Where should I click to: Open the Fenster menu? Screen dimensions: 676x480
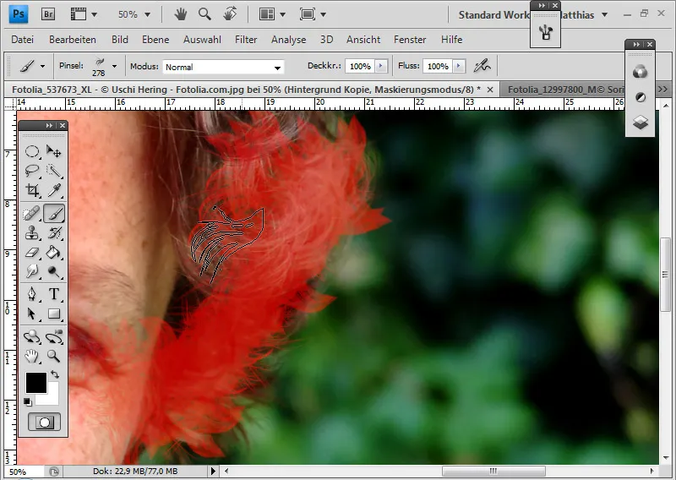(x=410, y=40)
